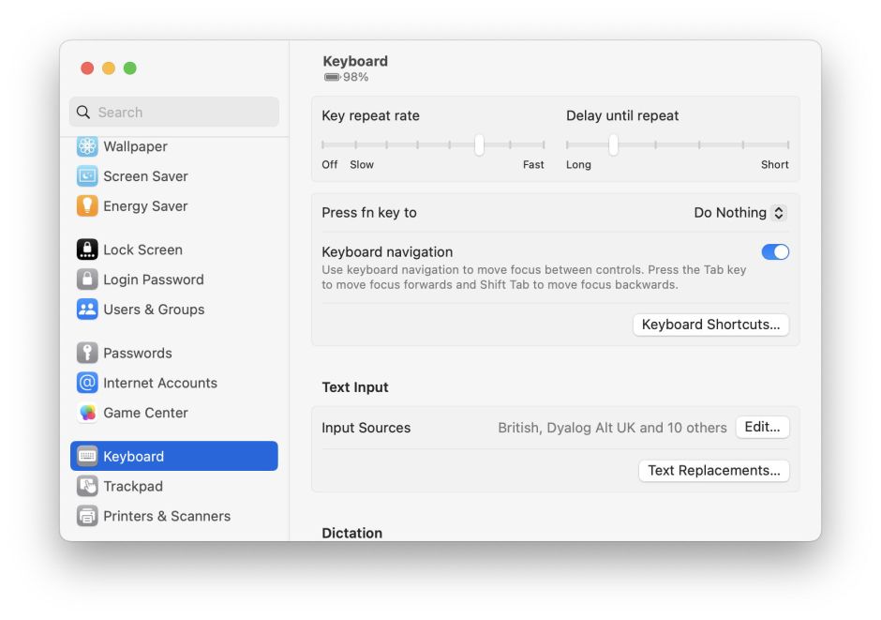Click the Key repeat rate slider knob
Screen dimensions: 881x620
coord(479,144)
